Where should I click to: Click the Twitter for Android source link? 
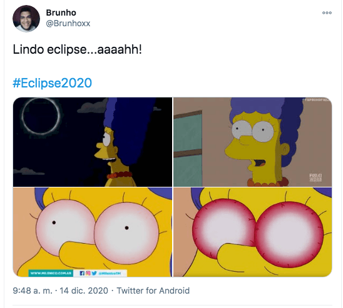tap(153, 291)
